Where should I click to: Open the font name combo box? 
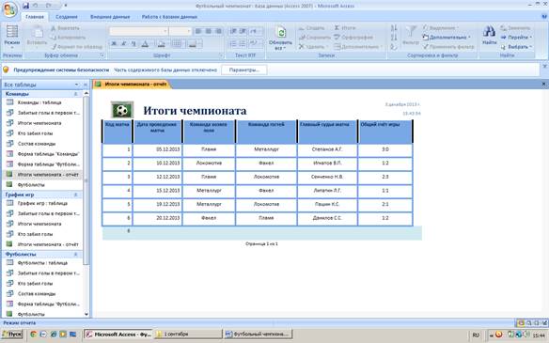(x=138, y=31)
